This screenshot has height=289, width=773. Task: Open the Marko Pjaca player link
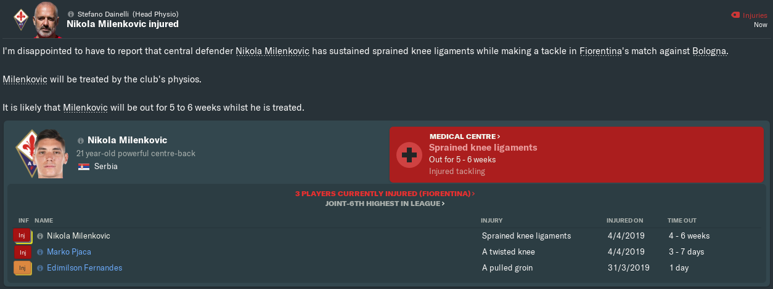point(69,252)
